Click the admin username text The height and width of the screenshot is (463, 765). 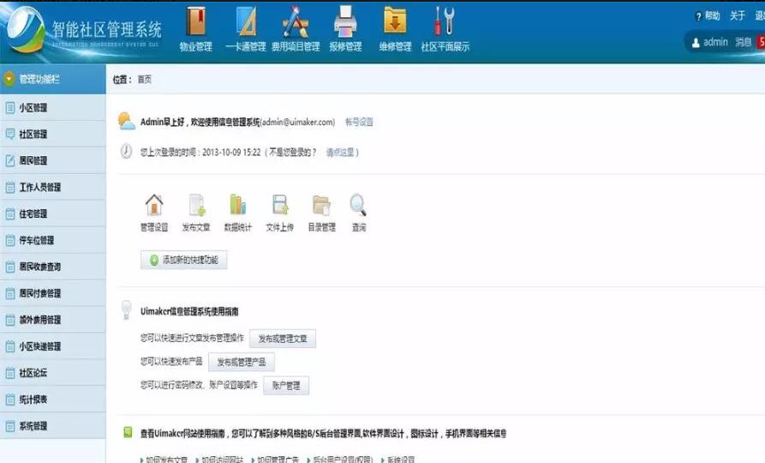tap(715, 42)
